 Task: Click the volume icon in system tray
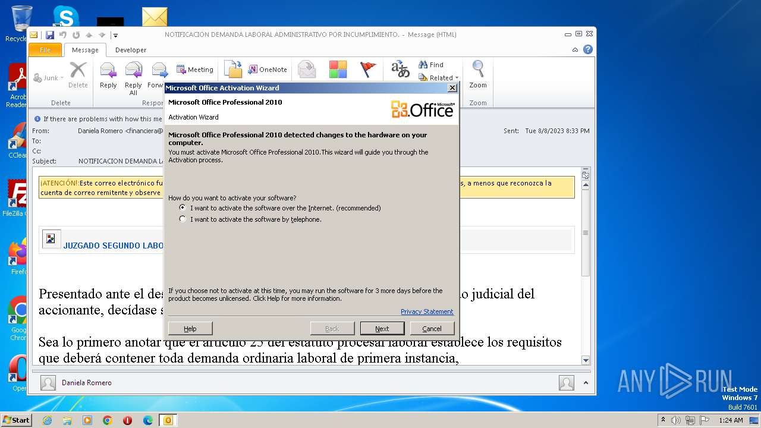[676, 420]
